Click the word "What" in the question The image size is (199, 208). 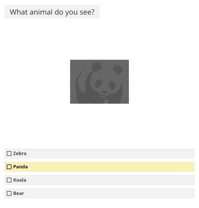[x=19, y=12]
